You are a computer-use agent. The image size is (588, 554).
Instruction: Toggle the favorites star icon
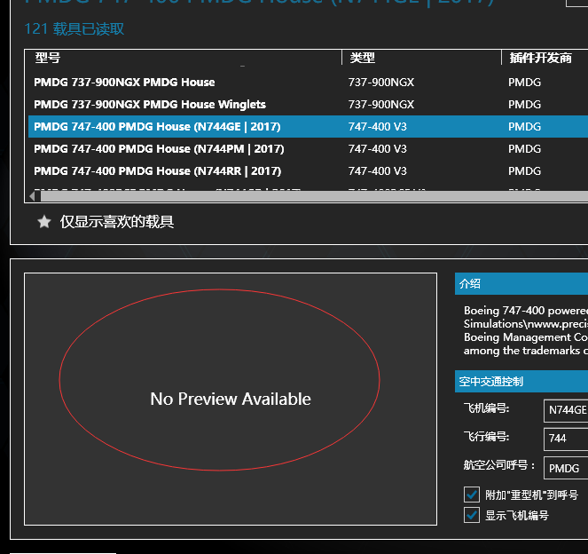[x=44, y=222]
